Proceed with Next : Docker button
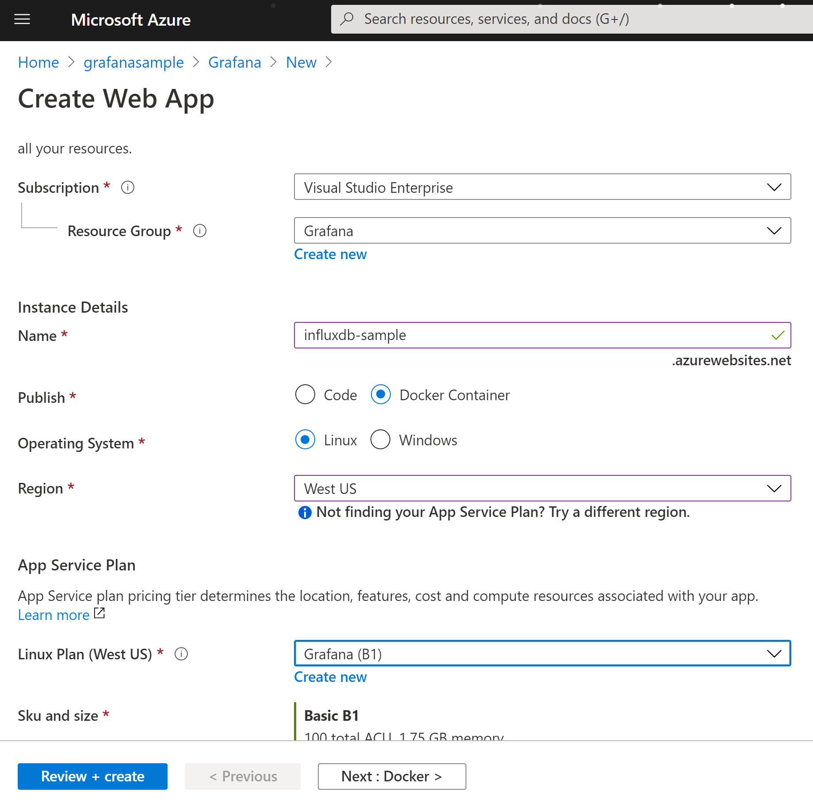The height and width of the screenshot is (811, 813). point(392,777)
